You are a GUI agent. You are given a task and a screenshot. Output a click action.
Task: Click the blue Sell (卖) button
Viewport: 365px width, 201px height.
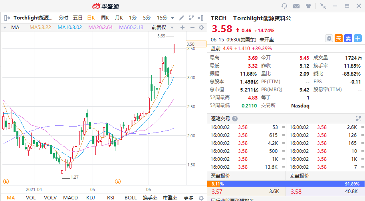click(x=348, y=38)
